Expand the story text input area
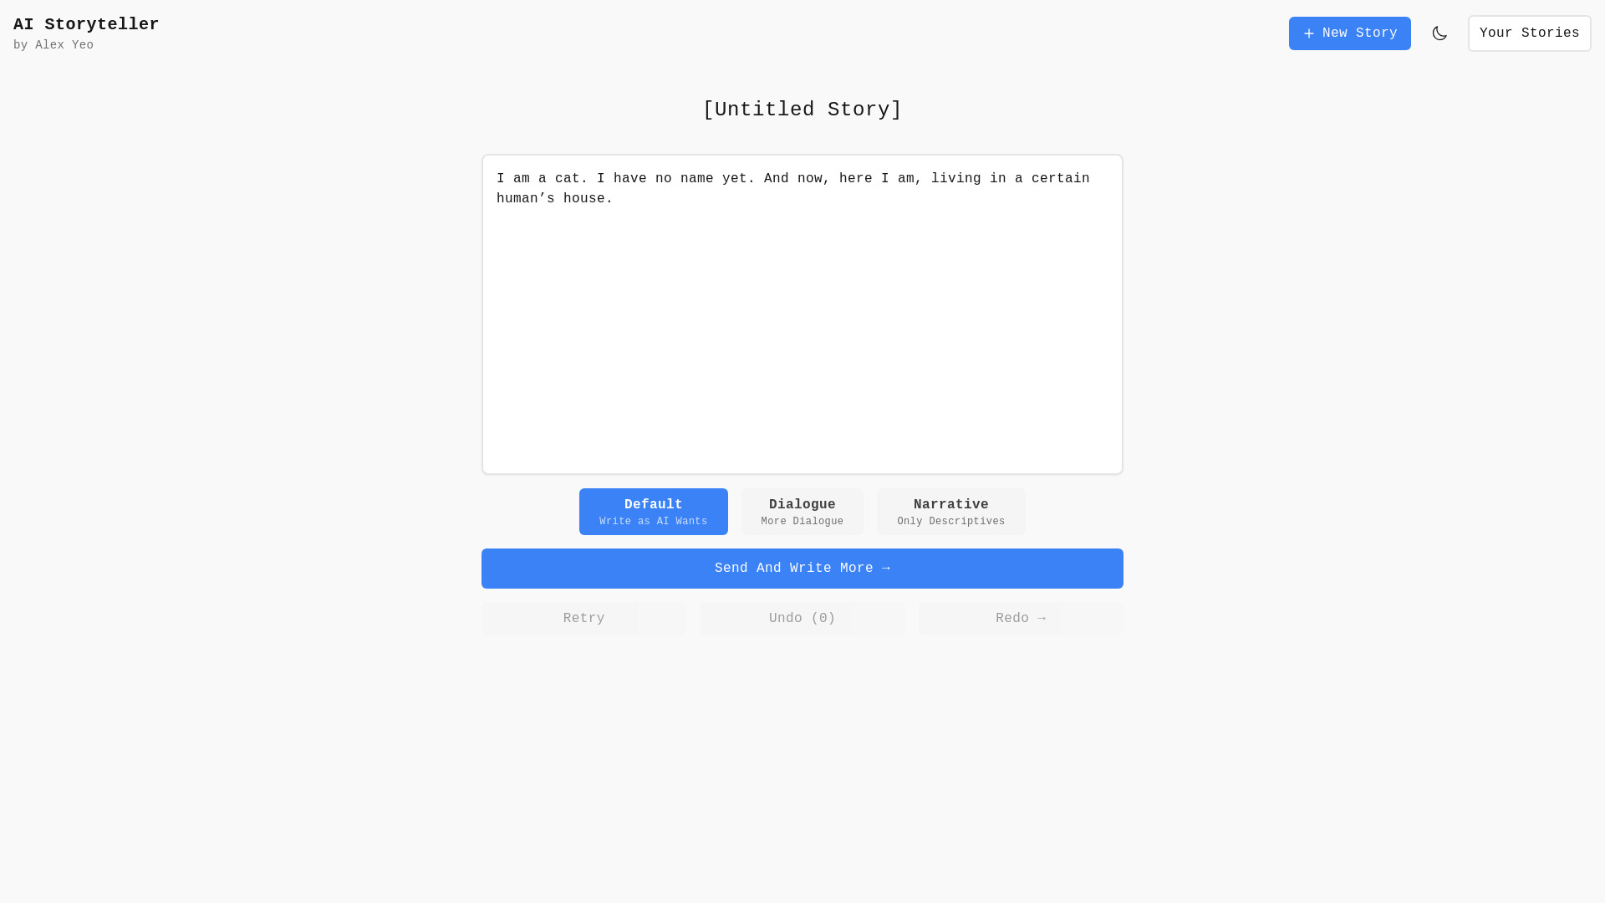 1117,468
